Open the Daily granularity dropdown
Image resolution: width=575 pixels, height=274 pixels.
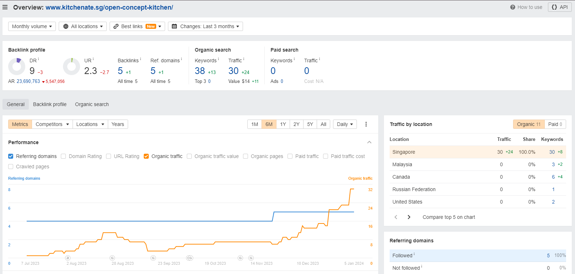[x=345, y=124]
